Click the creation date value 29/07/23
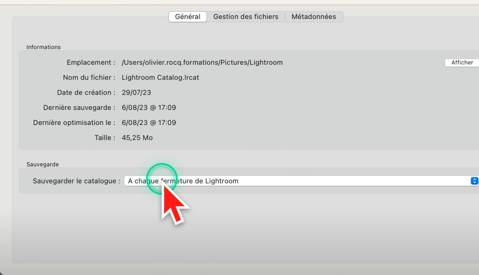This screenshot has height=275, width=479. point(136,92)
